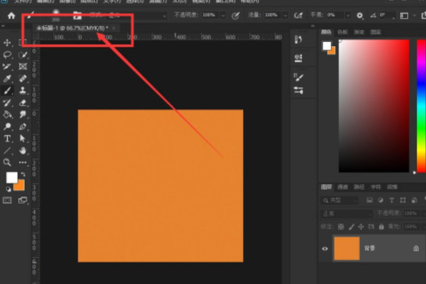Select the Brush tool in toolbox
Viewport: 426px width, 284px height.
7,91
